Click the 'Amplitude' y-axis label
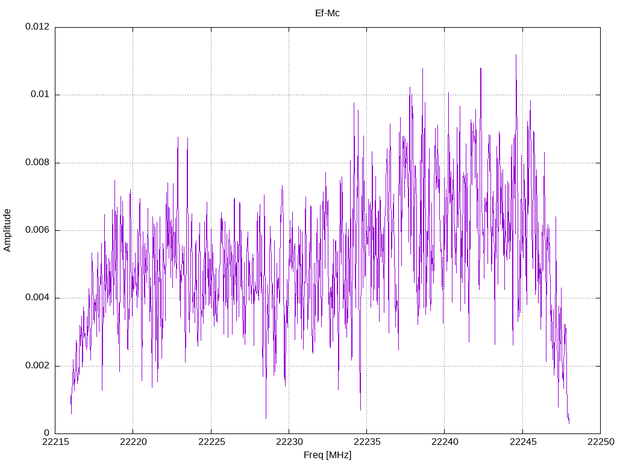Image resolution: width=617 pixels, height=463 pixels. (x=7, y=230)
